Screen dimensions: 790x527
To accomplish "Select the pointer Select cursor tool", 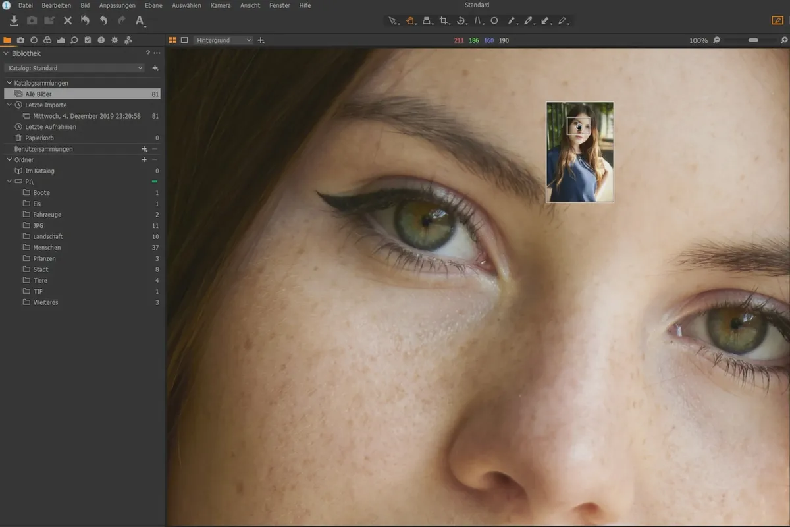I will pyautogui.click(x=393, y=21).
